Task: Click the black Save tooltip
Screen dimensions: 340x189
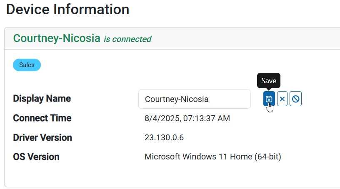Action: tap(269, 81)
